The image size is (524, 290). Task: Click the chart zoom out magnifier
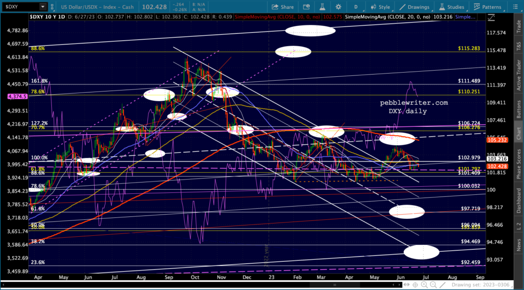pyautogui.click(x=433, y=285)
